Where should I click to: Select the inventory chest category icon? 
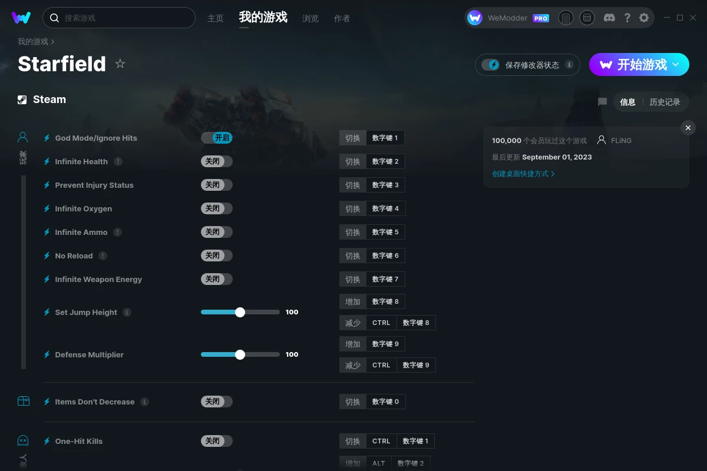[x=23, y=402]
